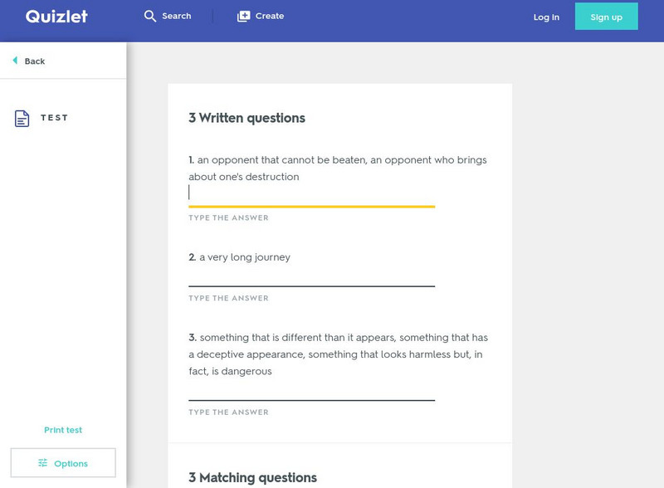
Task: Focus the answer field for "a very long journey"
Action: pyautogui.click(x=311, y=277)
